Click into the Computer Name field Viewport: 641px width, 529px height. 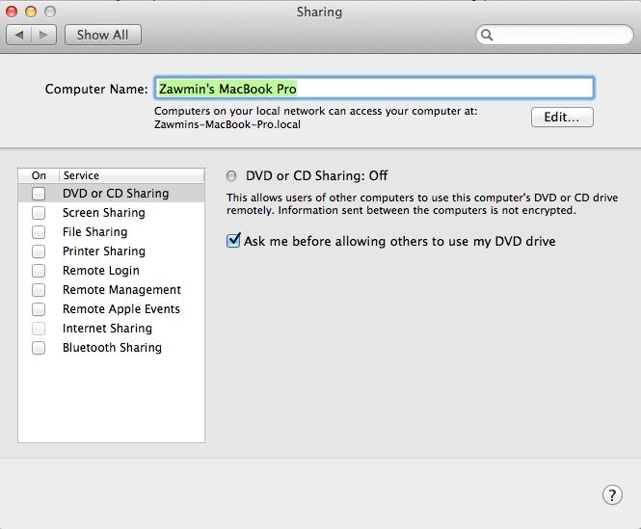[x=374, y=89]
